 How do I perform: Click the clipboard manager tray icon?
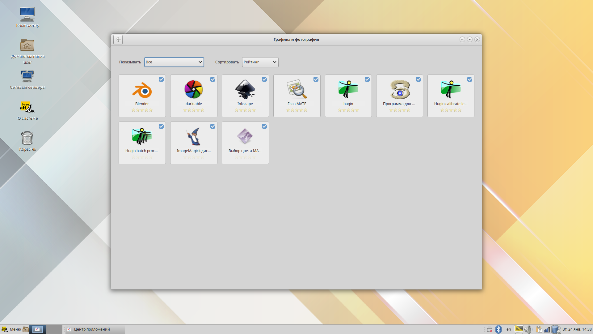coord(539,329)
